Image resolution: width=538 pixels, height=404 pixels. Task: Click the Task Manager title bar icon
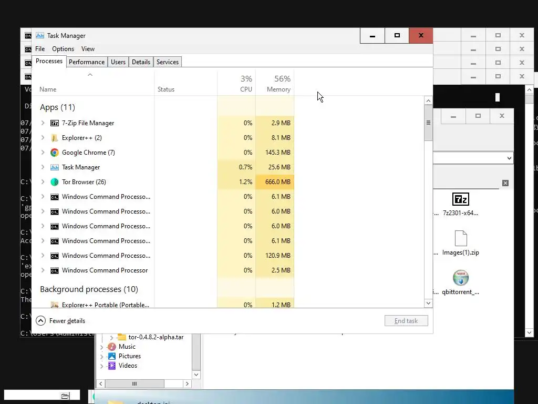pyautogui.click(x=40, y=35)
